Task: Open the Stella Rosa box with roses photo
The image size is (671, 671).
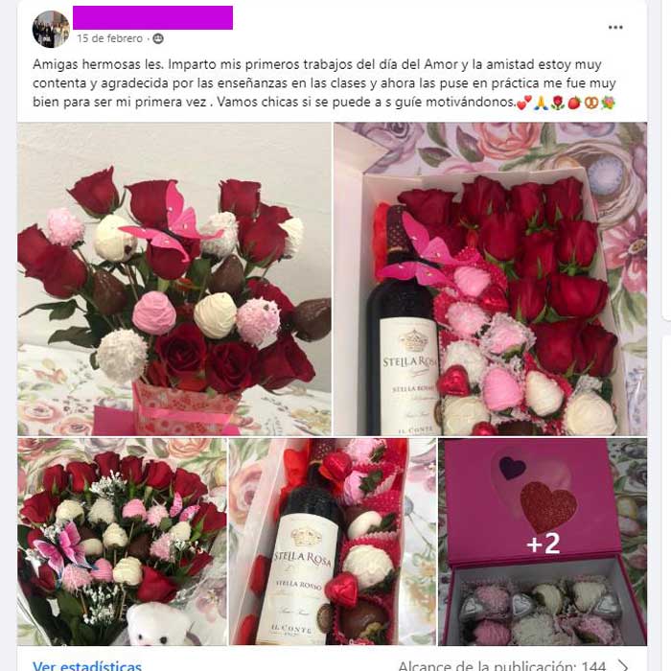Action: click(x=491, y=279)
